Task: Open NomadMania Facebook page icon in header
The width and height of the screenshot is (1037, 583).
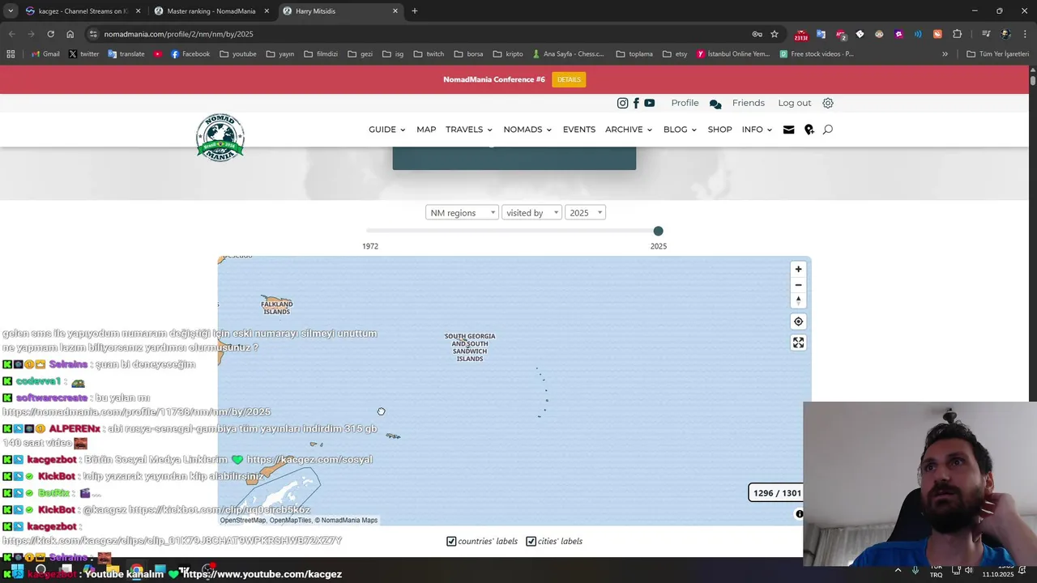Action: pyautogui.click(x=636, y=103)
